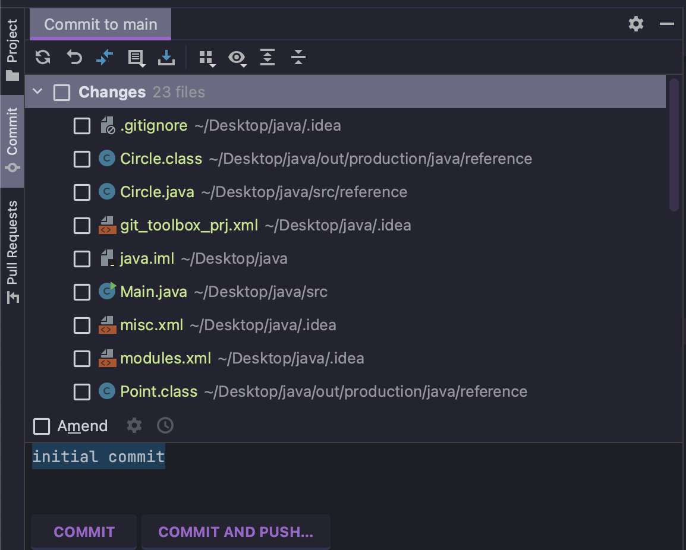Click the git_toolbox_prj.xml file icon
686x550 pixels.
click(107, 225)
